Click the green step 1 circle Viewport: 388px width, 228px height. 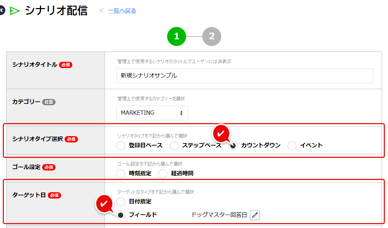pyautogui.click(x=176, y=36)
